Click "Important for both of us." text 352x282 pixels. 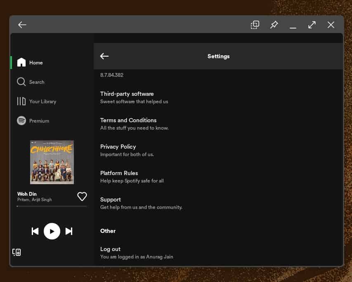(127, 154)
